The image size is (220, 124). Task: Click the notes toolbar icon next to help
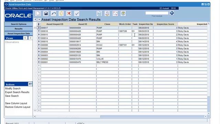[x=115, y=13]
